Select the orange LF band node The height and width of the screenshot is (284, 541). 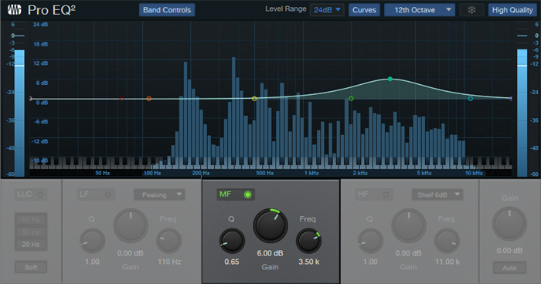point(148,99)
